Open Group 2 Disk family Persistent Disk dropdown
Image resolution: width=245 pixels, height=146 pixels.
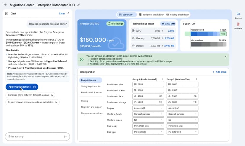pos(182,126)
